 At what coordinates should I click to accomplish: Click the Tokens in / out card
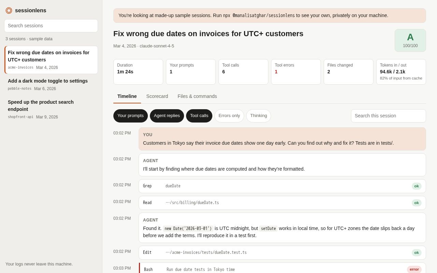(x=401, y=72)
